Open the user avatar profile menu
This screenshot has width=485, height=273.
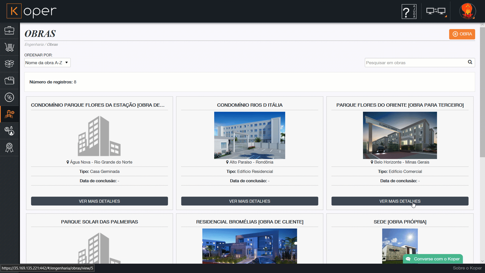tap(467, 11)
